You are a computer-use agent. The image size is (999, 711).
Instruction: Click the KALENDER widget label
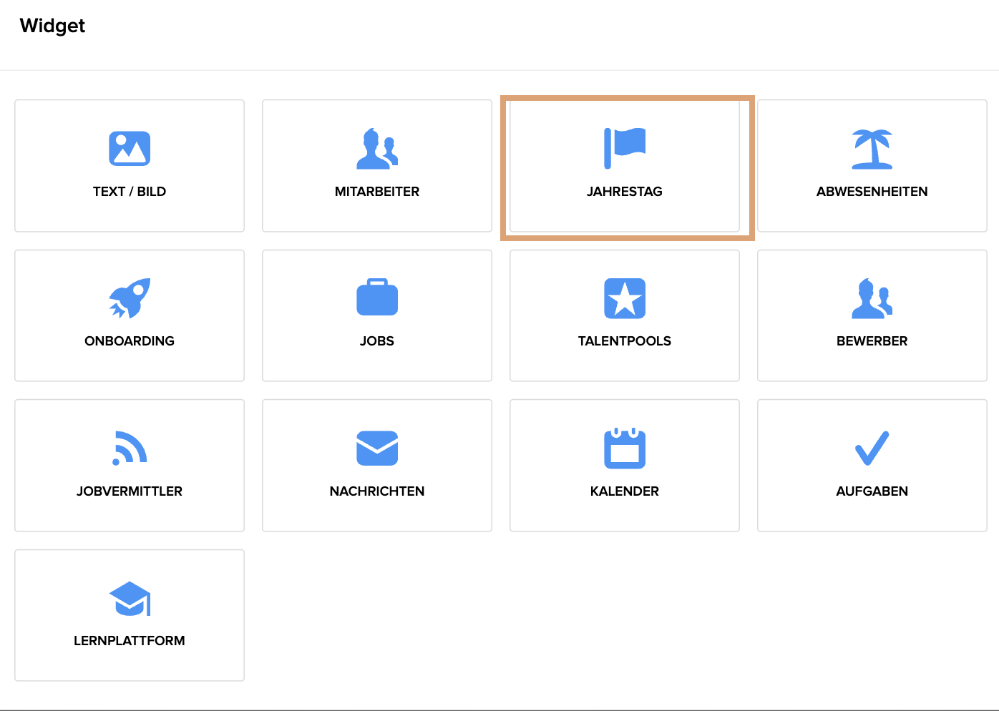click(625, 491)
